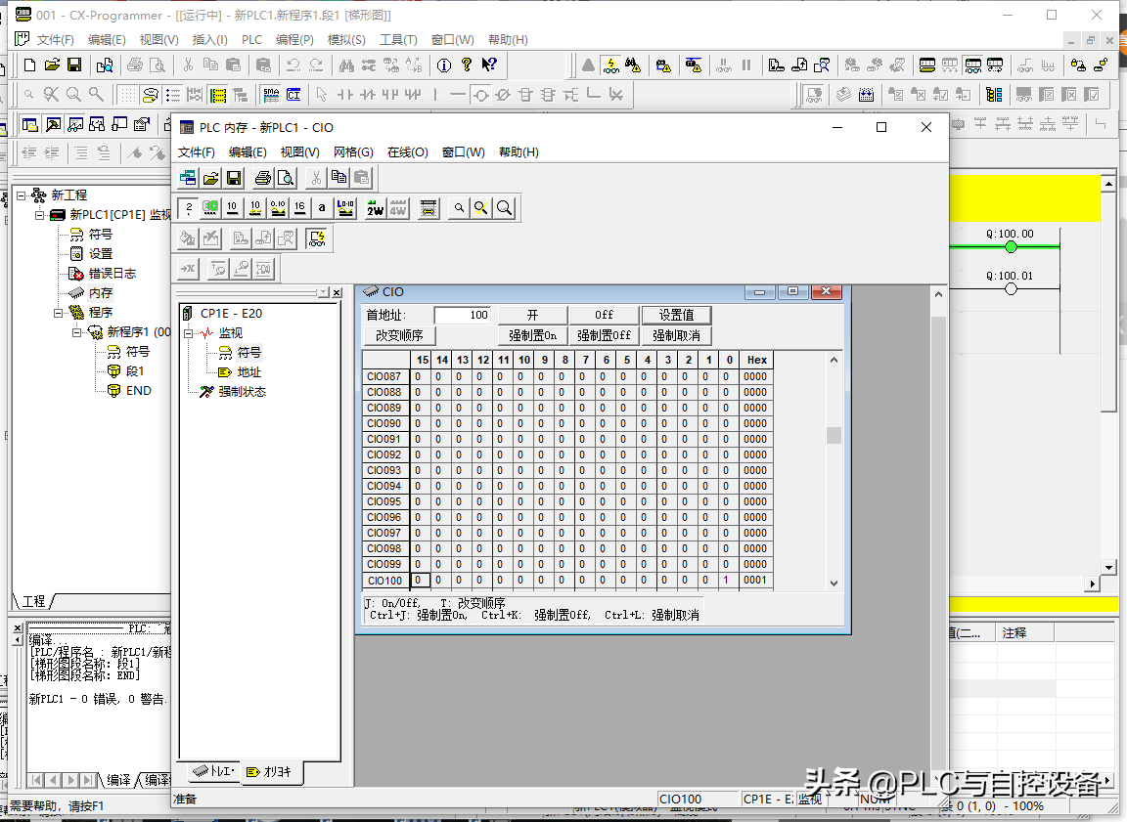Select signed decimal display format icon
This screenshot has height=822, width=1127.
tap(255, 208)
